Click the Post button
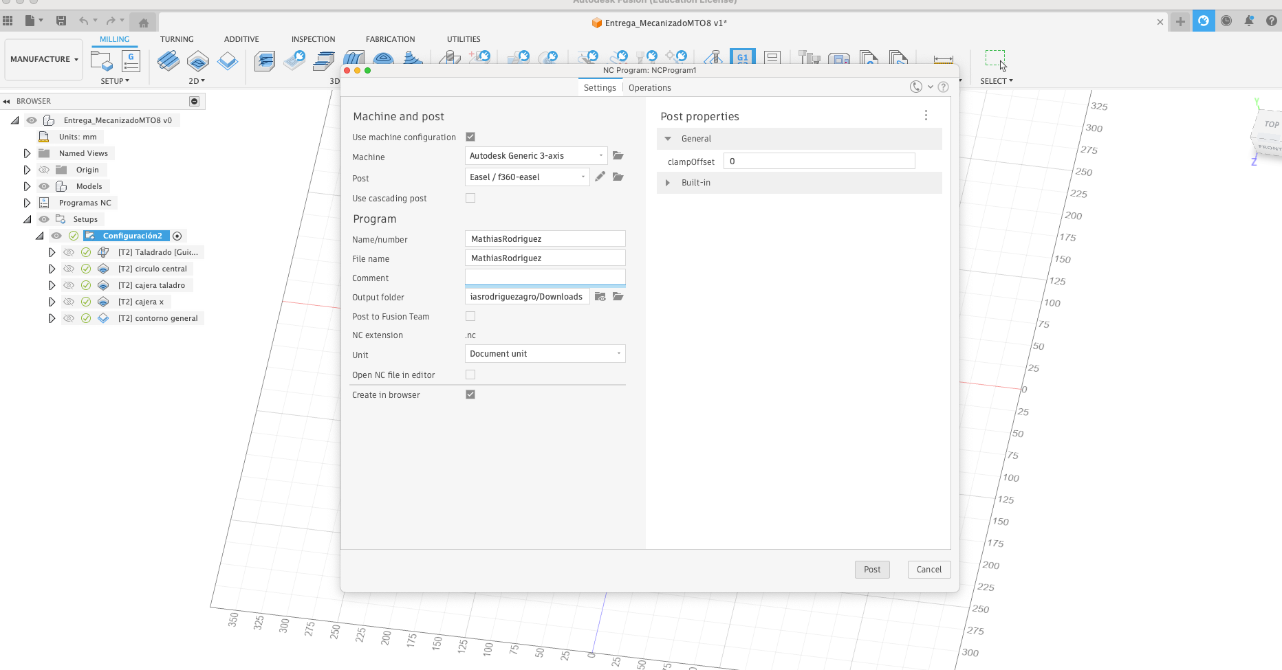Screen dimensions: 1282x670 872,570
